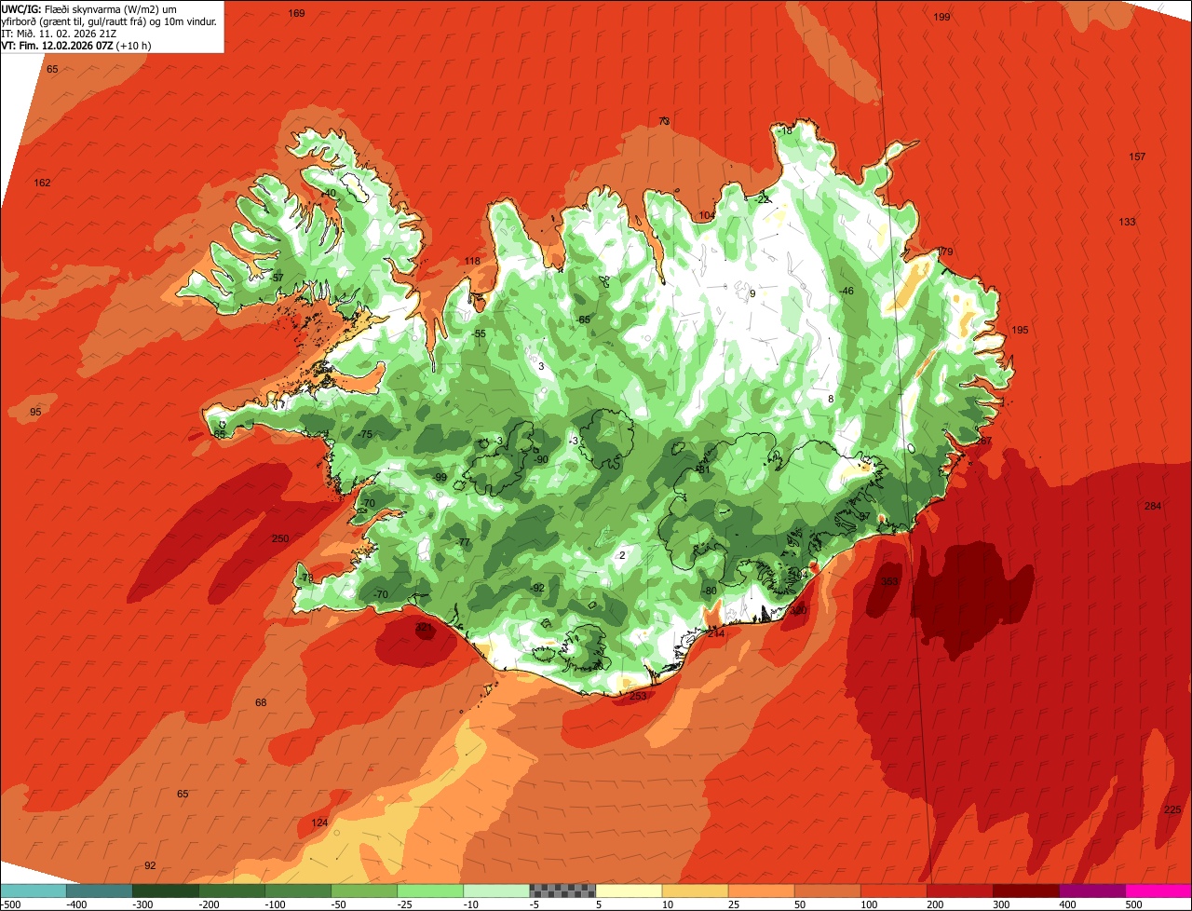Image resolution: width=1192 pixels, height=911 pixels.
Task: Click legend swatch between 25 and 50
Action: 761,891
